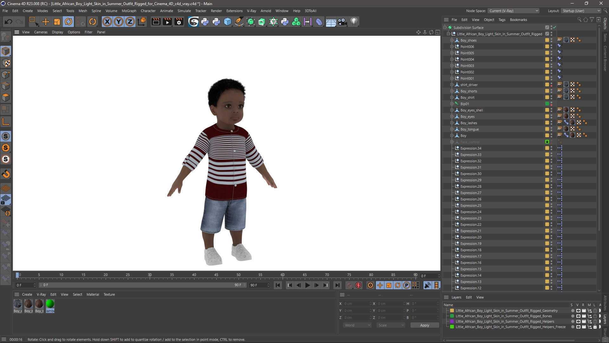
Task: Collapse the Subdivision Surface object
Action: (445, 28)
